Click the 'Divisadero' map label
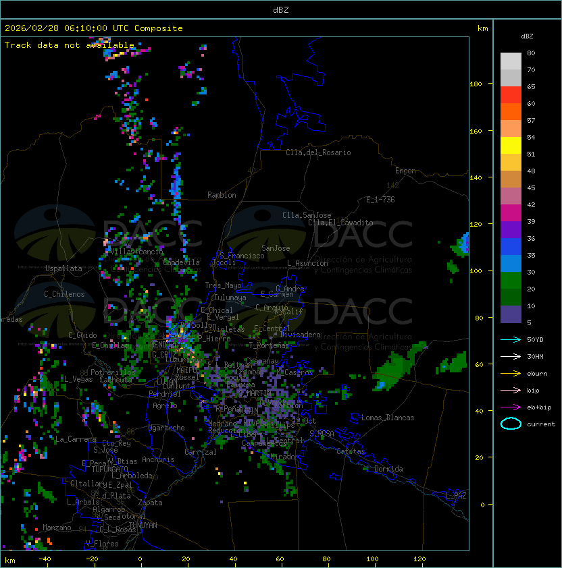 tap(300, 335)
